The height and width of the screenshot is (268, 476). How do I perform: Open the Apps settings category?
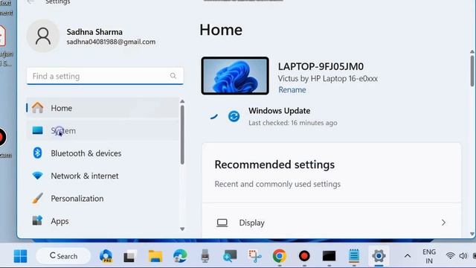(103, 221)
